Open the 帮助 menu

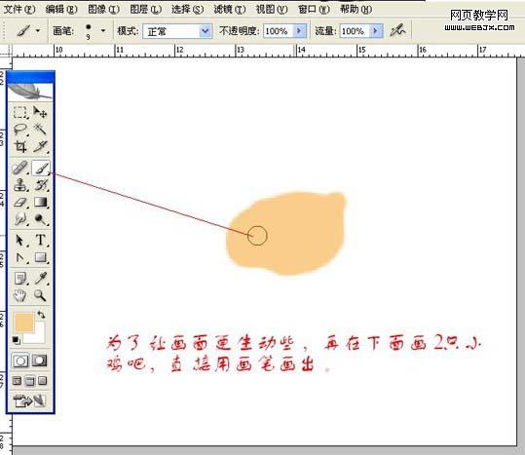pos(356,9)
